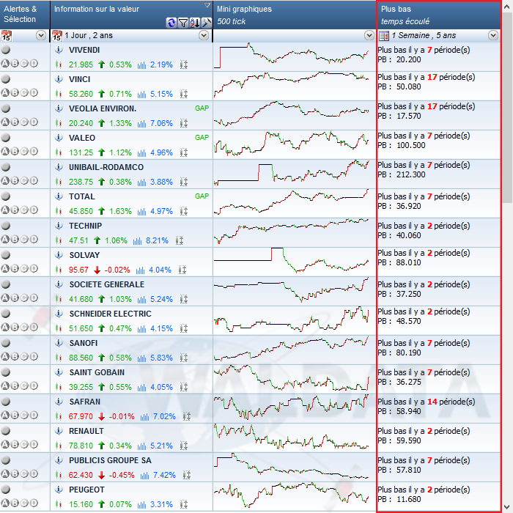
Task: Click GAP label on VALEO row
Action: click(202, 138)
